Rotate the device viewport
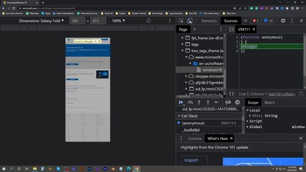The width and height of the screenshot is (306, 172). click(x=148, y=21)
